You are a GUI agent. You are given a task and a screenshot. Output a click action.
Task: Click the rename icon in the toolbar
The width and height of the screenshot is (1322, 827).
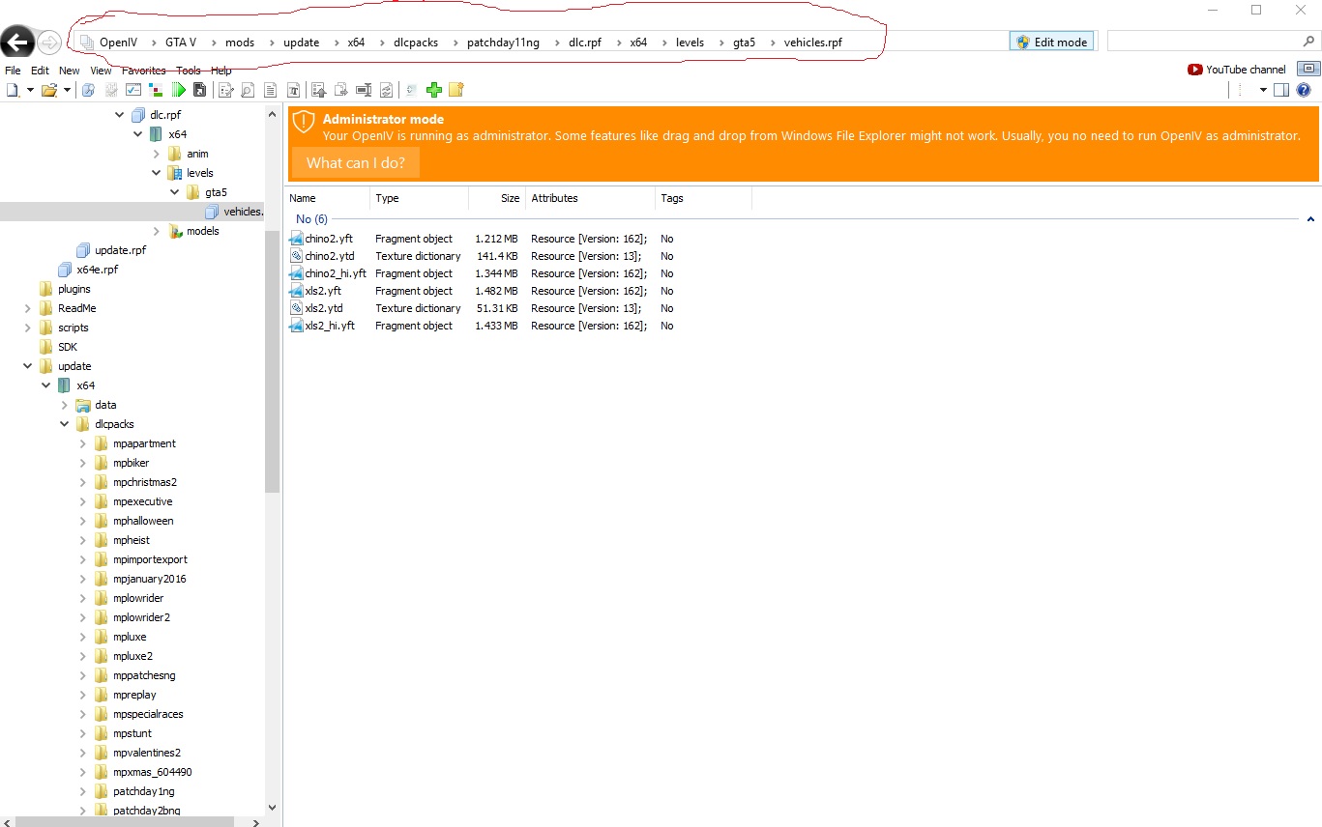364,90
